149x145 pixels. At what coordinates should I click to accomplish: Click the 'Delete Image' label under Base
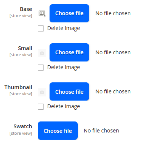64,28
